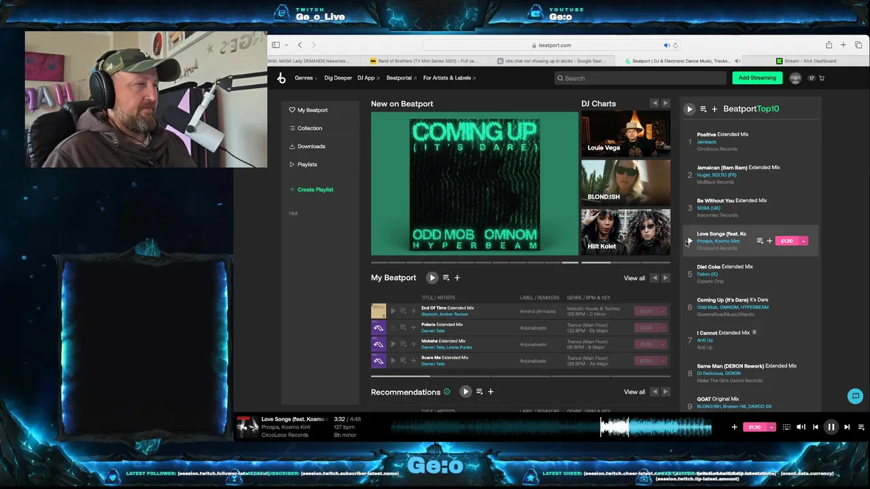
Task: Open the user account avatar
Action: point(795,78)
